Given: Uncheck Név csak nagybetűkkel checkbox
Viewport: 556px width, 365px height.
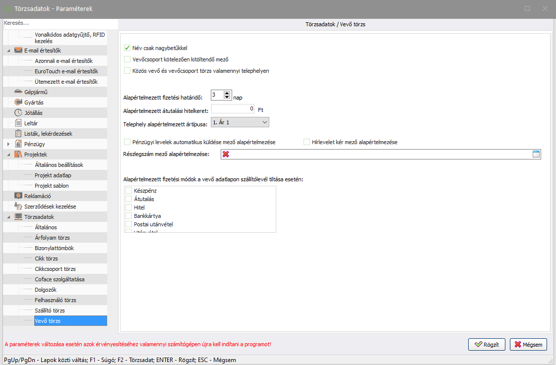Looking at the screenshot, I should click(x=127, y=48).
